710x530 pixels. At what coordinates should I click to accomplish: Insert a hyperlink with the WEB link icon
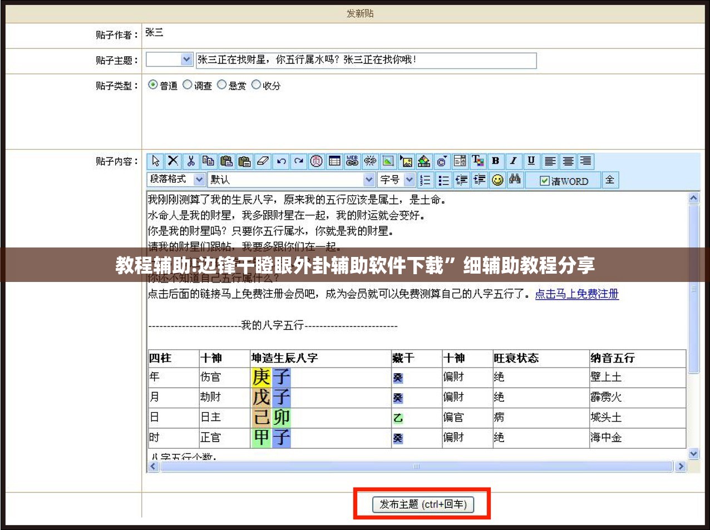tap(352, 161)
